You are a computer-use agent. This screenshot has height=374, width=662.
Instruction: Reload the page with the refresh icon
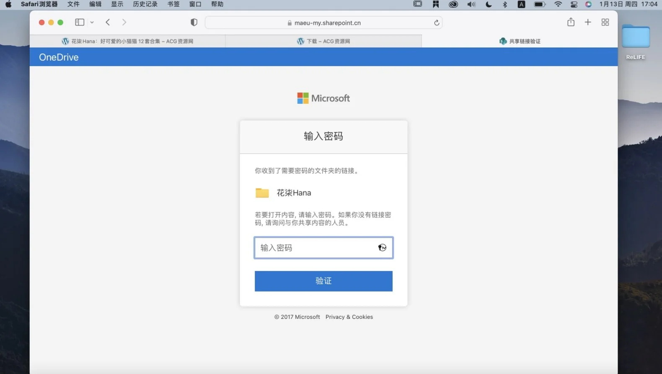point(437,23)
